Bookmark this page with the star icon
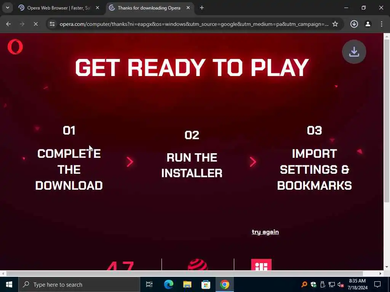The height and width of the screenshot is (292, 390). click(335, 24)
